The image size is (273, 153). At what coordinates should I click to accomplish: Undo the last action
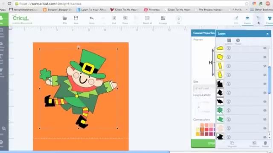click(x=92, y=18)
